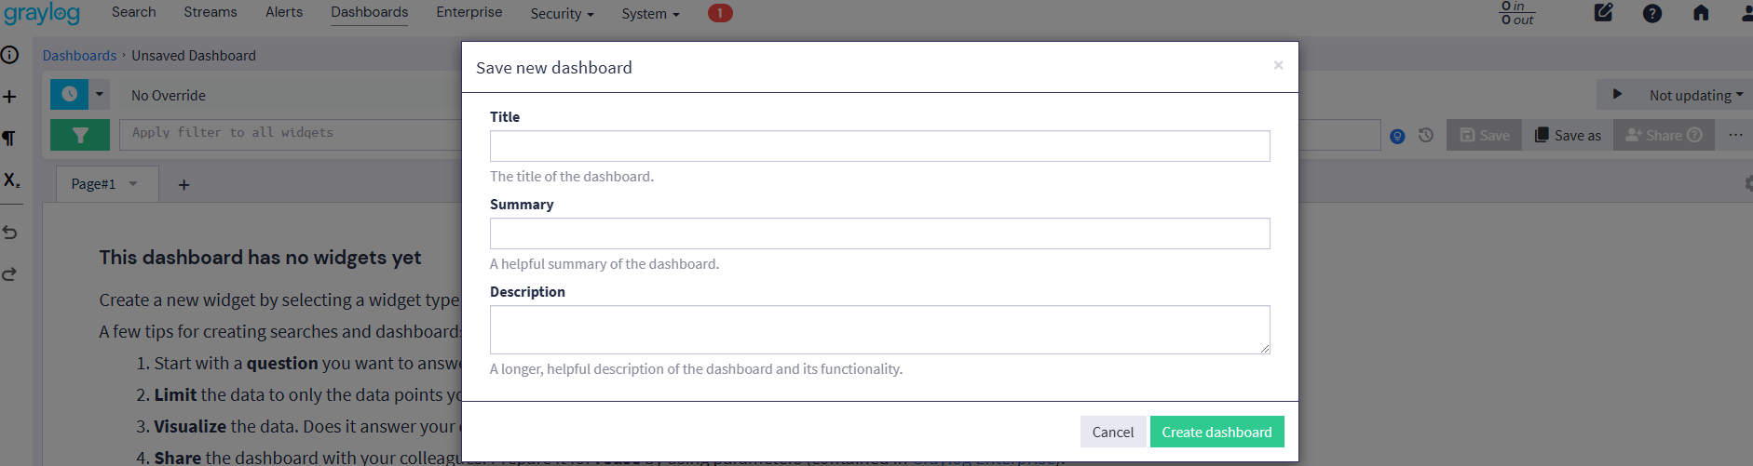Open the Security menu dropdown
The width and height of the screenshot is (1753, 466).
point(562,14)
